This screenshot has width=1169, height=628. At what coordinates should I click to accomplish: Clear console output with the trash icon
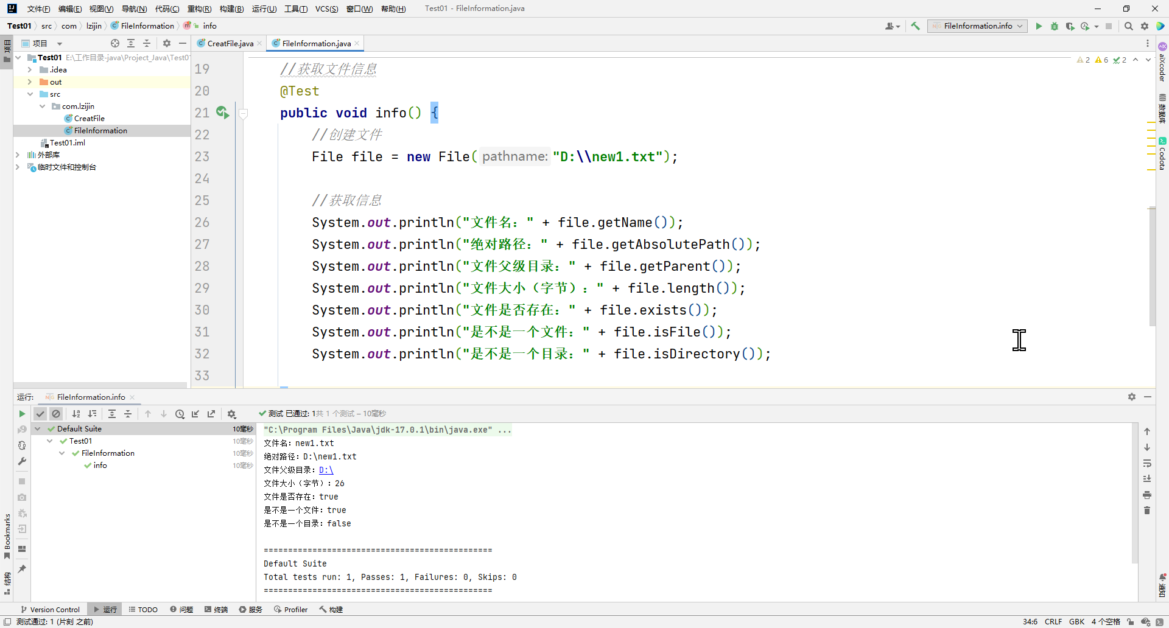point(1147,511)
